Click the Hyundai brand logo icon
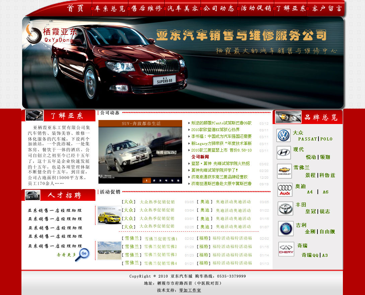This screenshot has height=295, width=365. click(x=284, y=153)
